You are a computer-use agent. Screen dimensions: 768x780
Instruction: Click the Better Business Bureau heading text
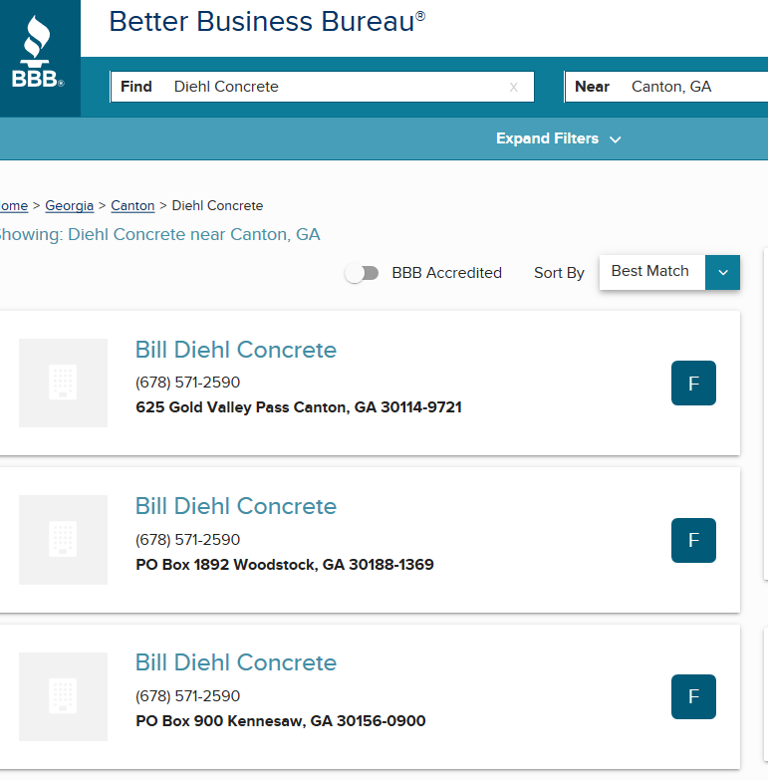click(x=267, y=22)
